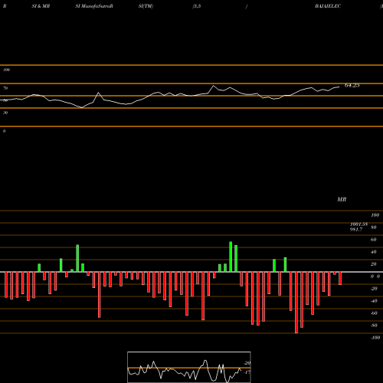Click the tallest green MR histogram bar
383x383 pixels.
231,257
